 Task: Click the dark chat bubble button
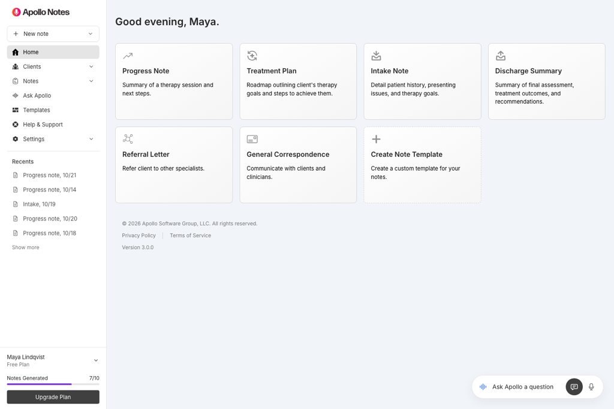click(x=574, y=387)
